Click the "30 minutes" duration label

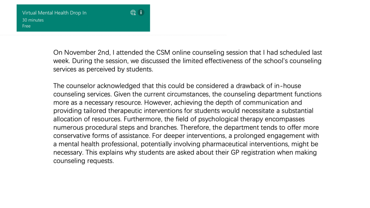pos(33,20)
